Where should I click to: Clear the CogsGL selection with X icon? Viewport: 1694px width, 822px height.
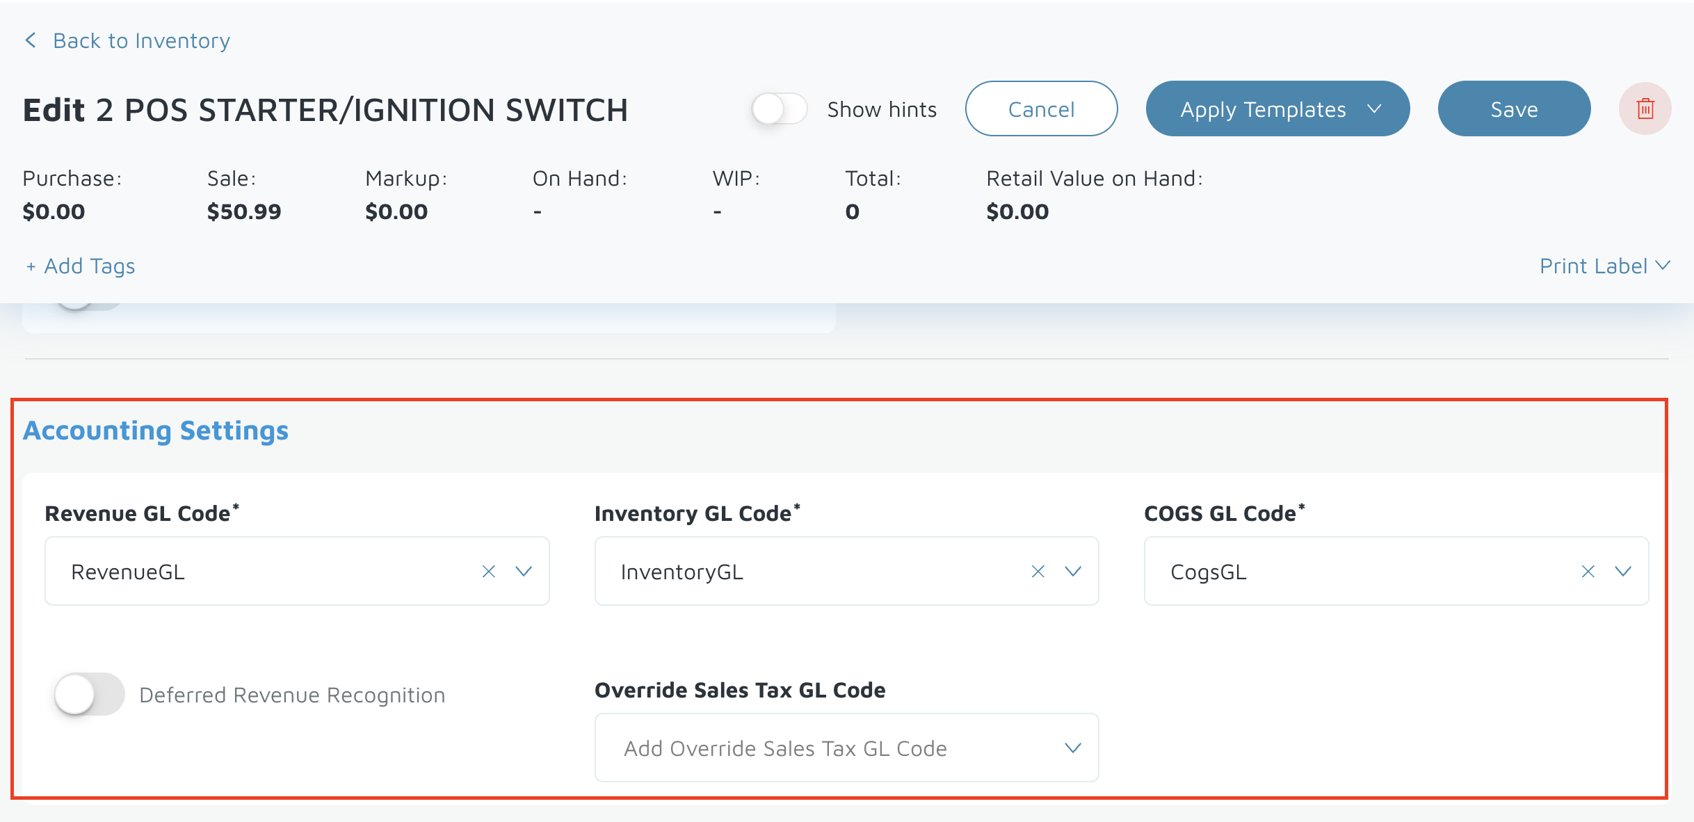[x=1588, y=572]
